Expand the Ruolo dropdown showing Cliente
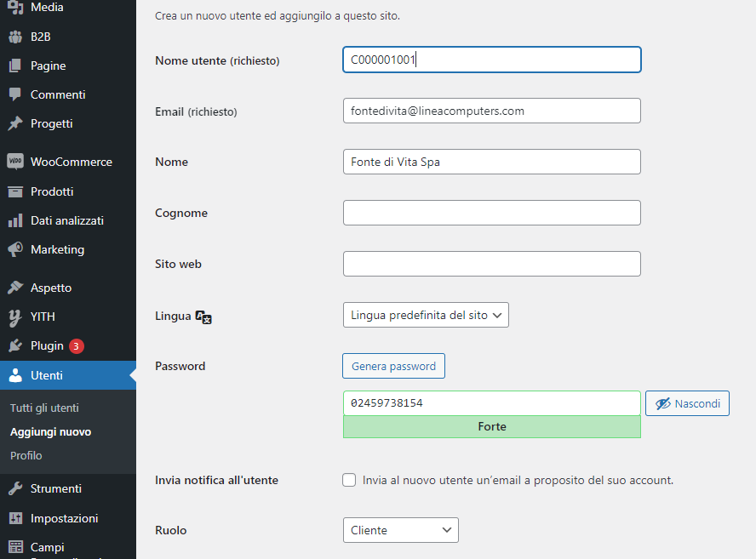Screen dimensions: 756x559 tap(400, 530)
